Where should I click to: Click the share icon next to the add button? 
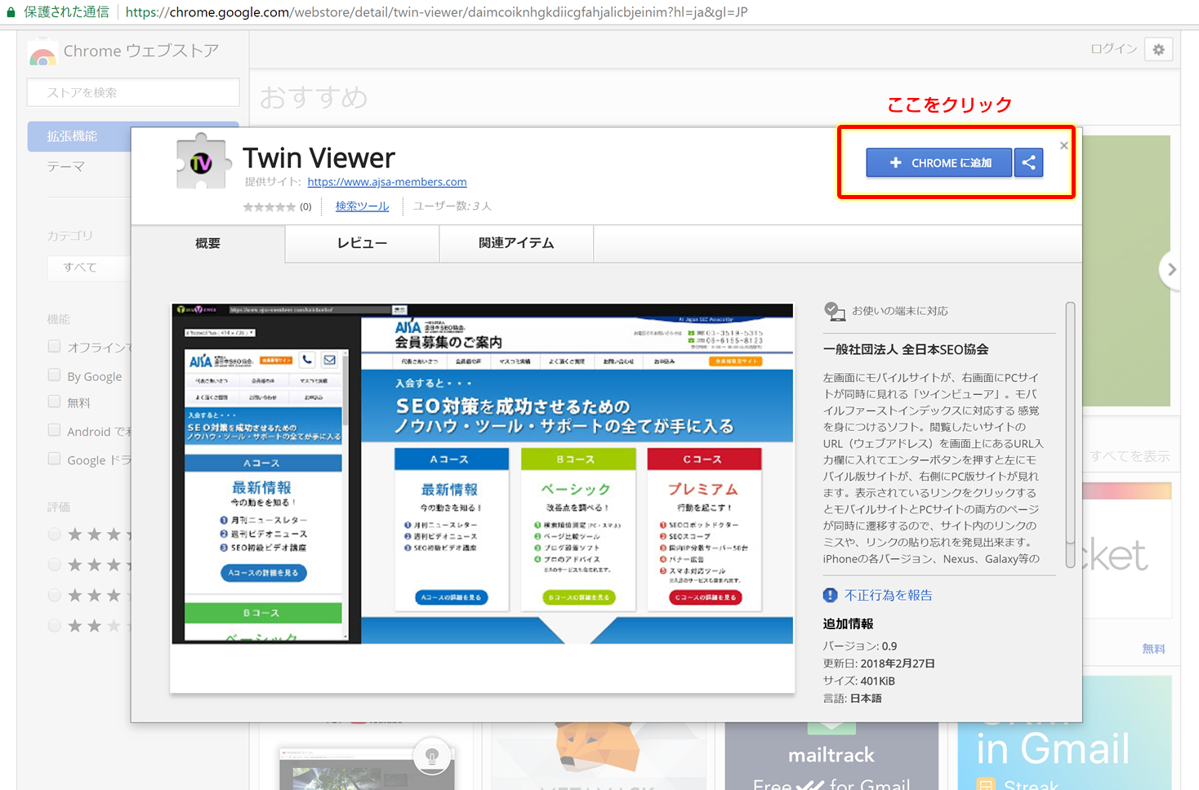[1029, 162]
